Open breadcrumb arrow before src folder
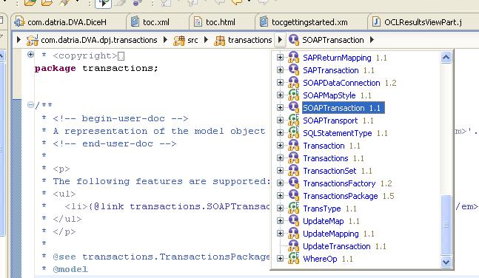479x278 pixels. [x=165, y=40]
